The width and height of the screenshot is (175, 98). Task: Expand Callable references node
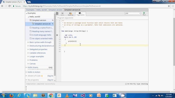pyautogui.click(x=28, y=53)
